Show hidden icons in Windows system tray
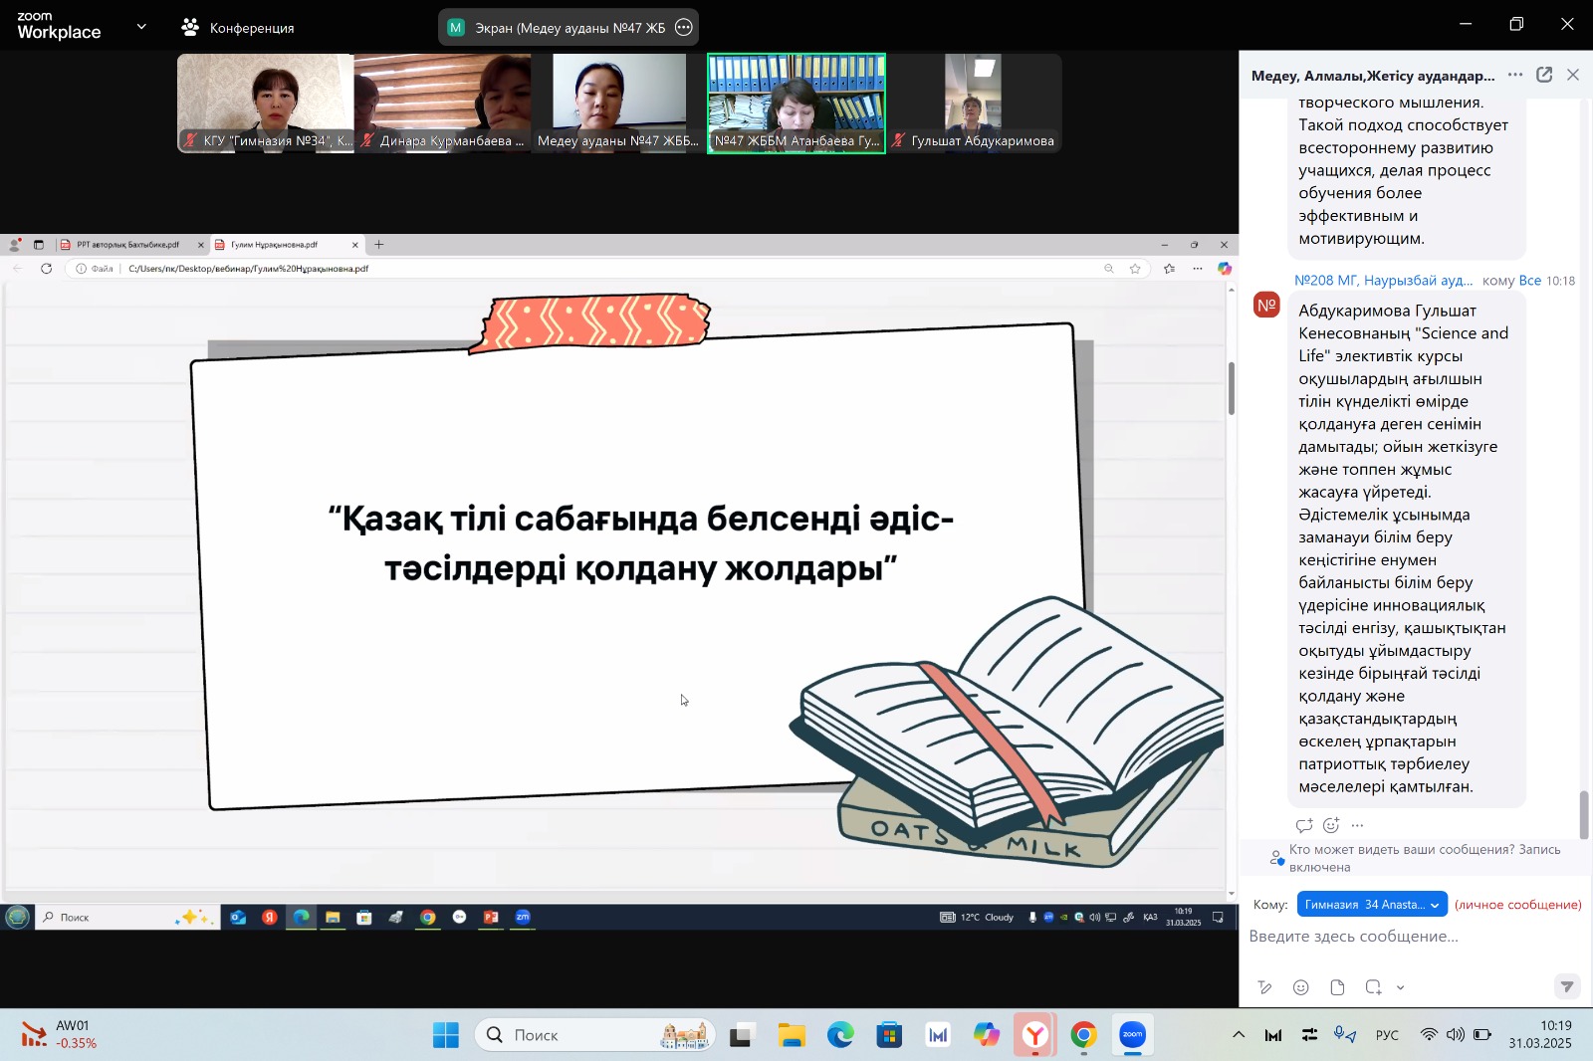The height and width of the screenshot is (1061, 1593). pos(1238,1035)
